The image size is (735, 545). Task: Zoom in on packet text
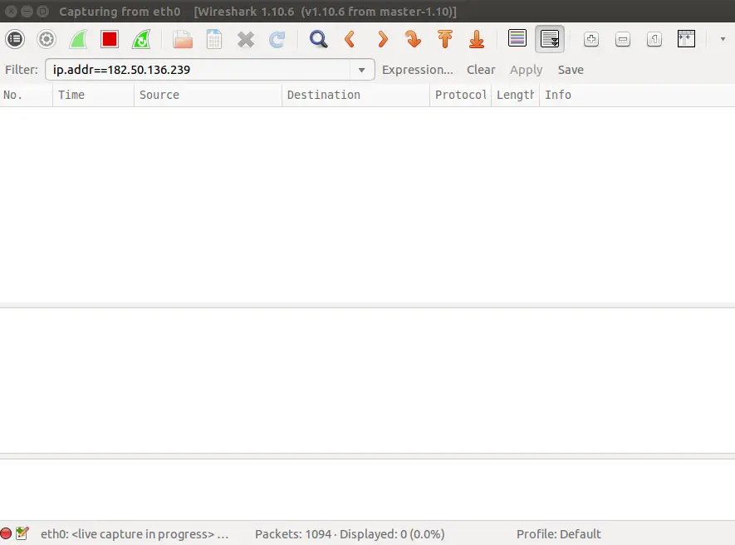(x=591, y=39)
